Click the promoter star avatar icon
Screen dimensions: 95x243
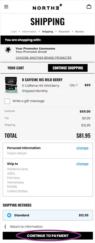pos(8,50)
